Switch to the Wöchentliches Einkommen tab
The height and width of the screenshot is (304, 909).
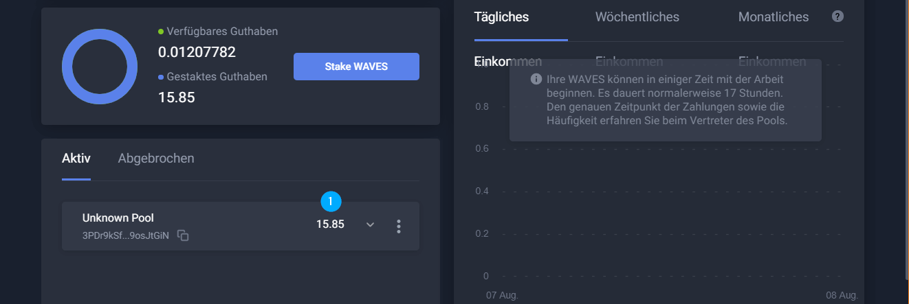pyautogui.click(x=637, y=39)
